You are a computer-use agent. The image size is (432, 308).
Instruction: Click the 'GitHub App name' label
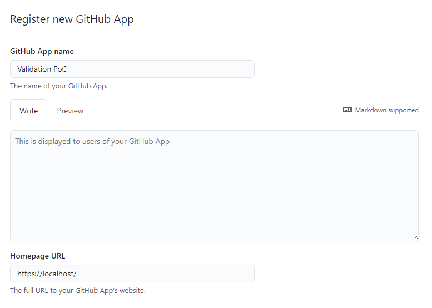click(x=42, y=51)
